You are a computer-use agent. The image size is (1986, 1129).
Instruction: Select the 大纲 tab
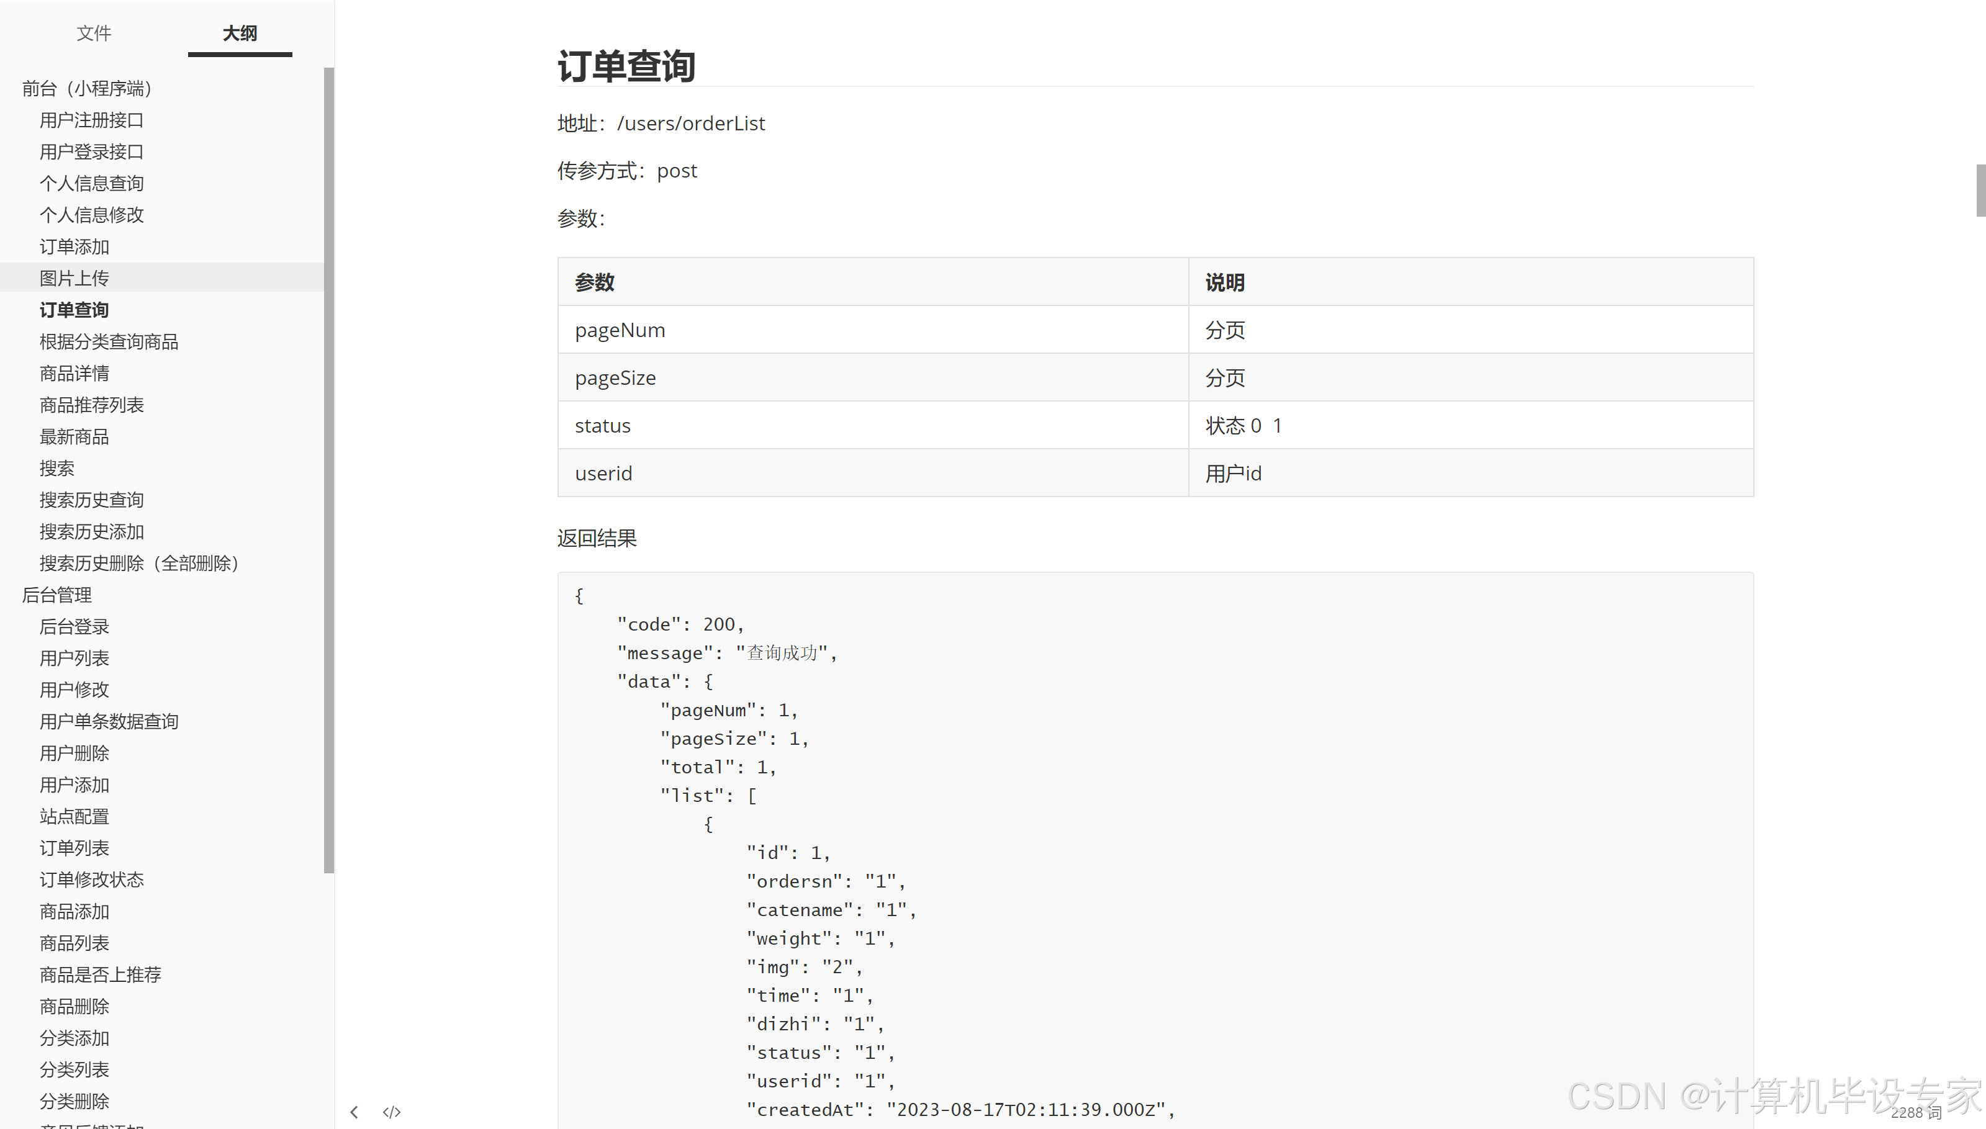pyautogui.click(x=240, y=34)
